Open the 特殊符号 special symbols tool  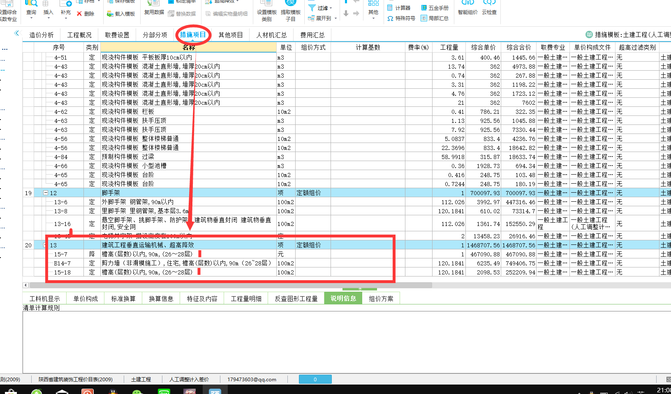click(401, 18)
